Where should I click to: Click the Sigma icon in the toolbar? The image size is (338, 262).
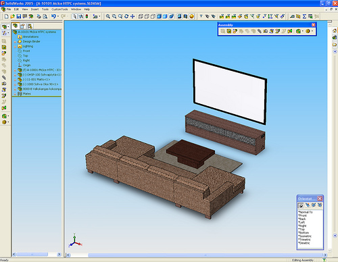304,16
